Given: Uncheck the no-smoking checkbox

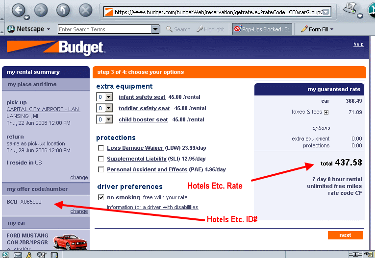Looking at the screenshot, I should (101, 197).
